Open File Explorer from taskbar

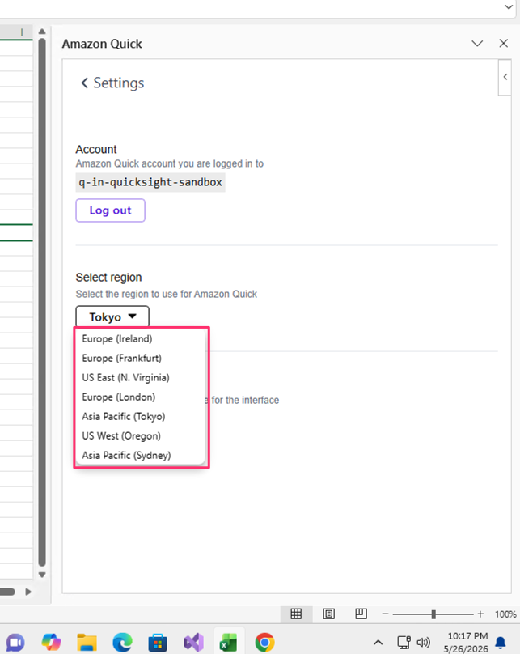(87, 643)
